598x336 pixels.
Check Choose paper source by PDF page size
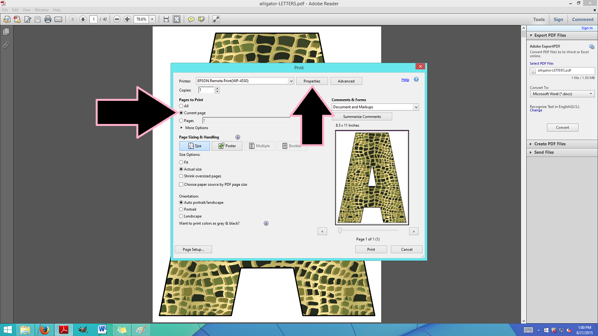pyautogui.click(x=181, y=185)
